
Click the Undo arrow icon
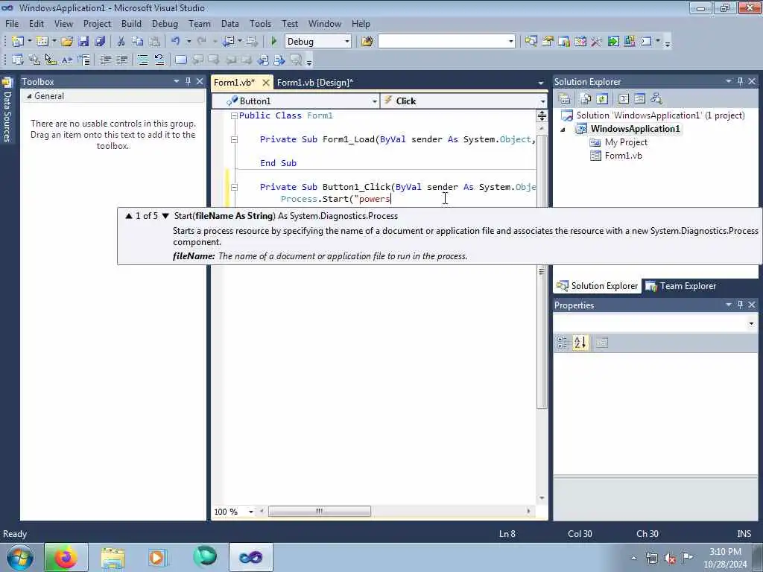tap(176, 42)
